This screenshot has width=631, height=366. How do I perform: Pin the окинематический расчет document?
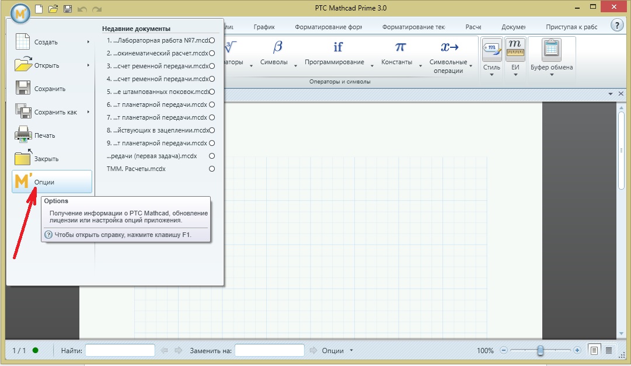click(212, 53)
